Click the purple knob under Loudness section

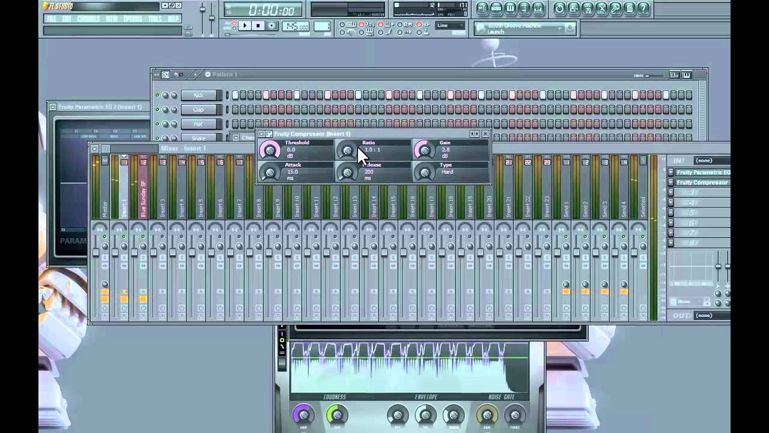[x=303, y=415]
